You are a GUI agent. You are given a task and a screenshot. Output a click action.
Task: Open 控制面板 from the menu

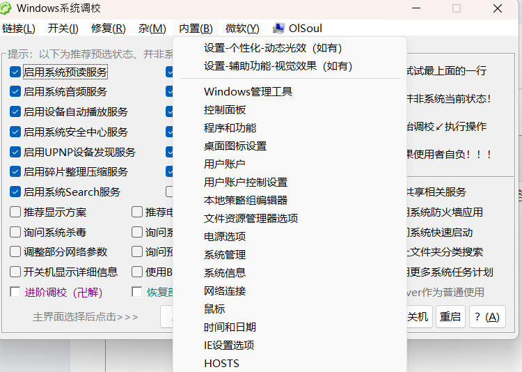click(x=290, y=109)
